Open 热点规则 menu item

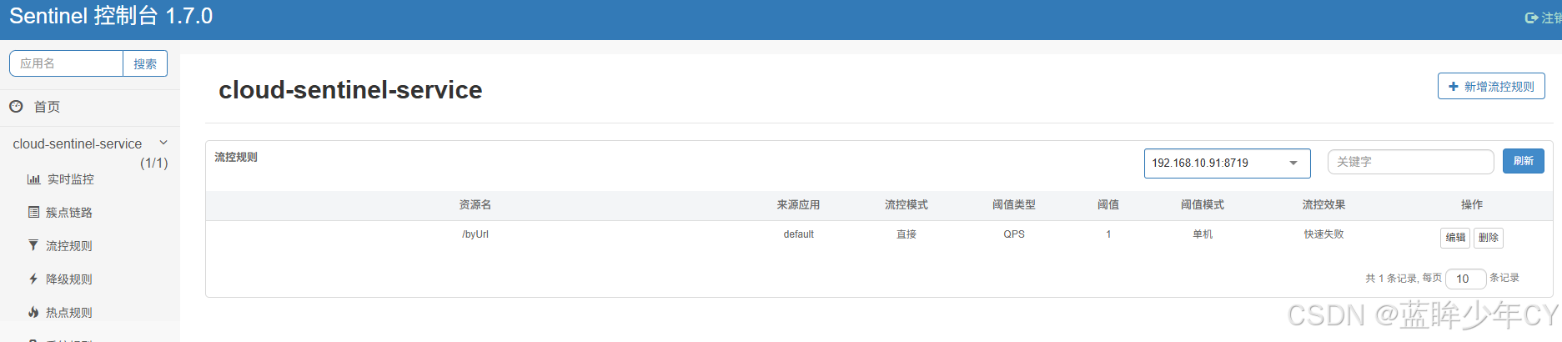69,313
